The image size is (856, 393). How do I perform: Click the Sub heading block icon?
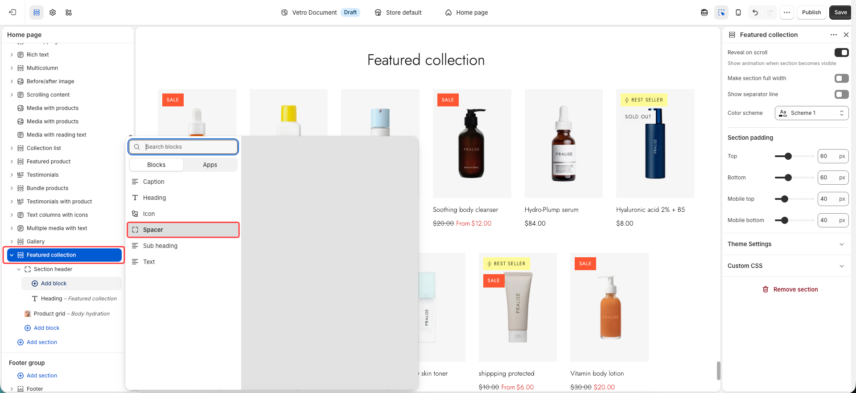coord(135,246)
